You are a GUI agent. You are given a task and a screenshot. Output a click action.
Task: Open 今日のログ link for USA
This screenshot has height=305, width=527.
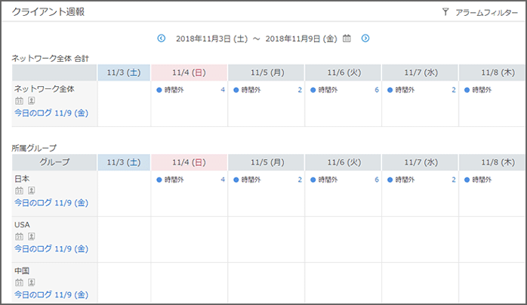point(51,248)
